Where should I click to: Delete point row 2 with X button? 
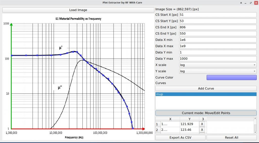coord(202,130)
